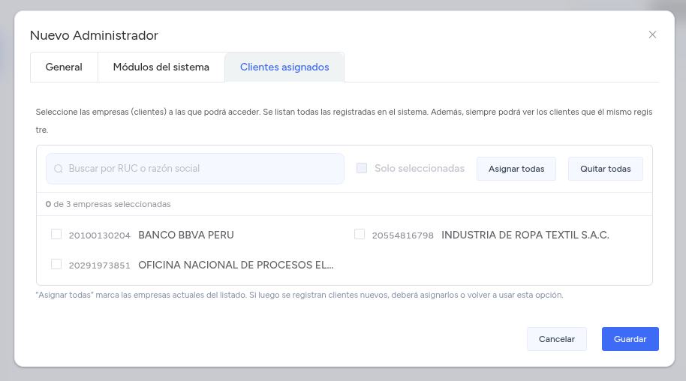
Task: Click the RUC 20100130204 text
Action: (99, 235)
